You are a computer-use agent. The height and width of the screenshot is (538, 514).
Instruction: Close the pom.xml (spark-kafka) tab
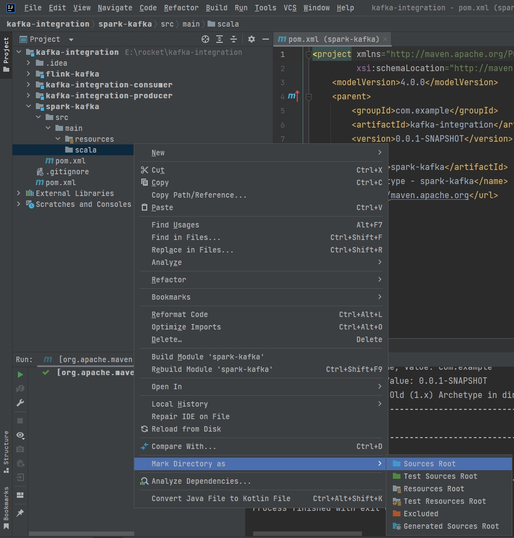point(385,39)
